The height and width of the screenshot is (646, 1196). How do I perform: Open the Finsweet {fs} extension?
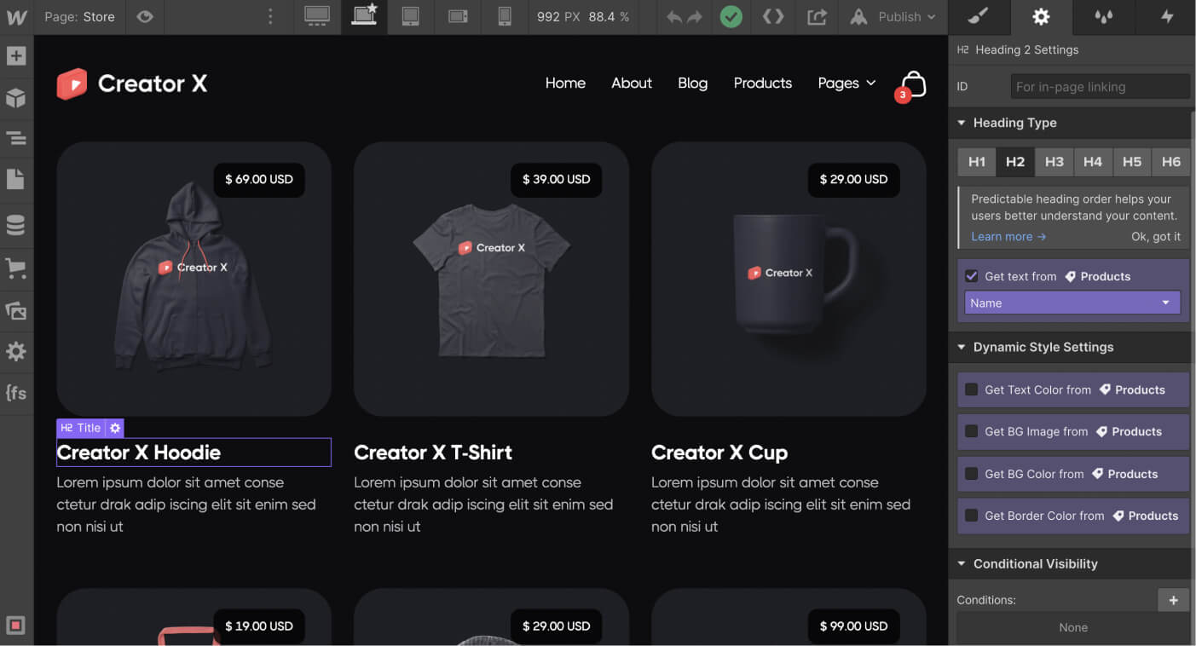[x=16, y=394]
